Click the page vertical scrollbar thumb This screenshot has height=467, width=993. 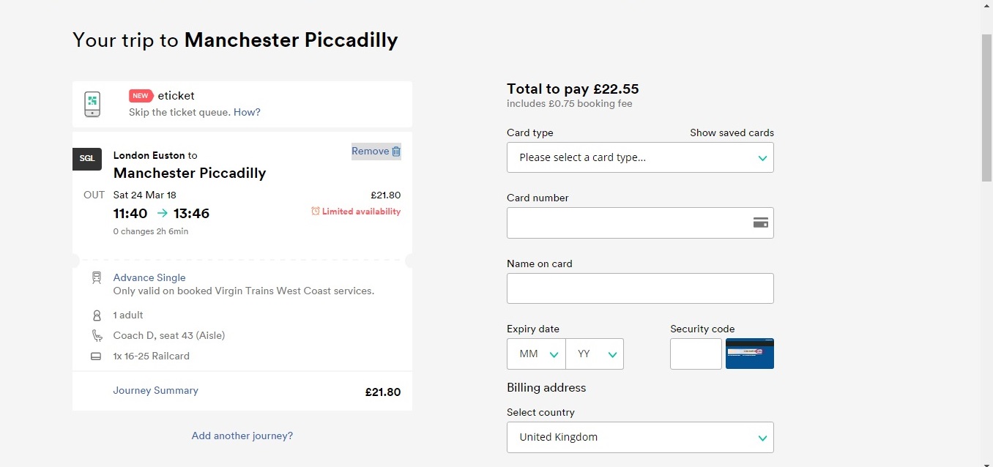tap(986, 107)
